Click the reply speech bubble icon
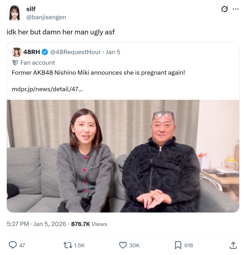This screenshot has height=255, width=246. [x=13, y=245]
